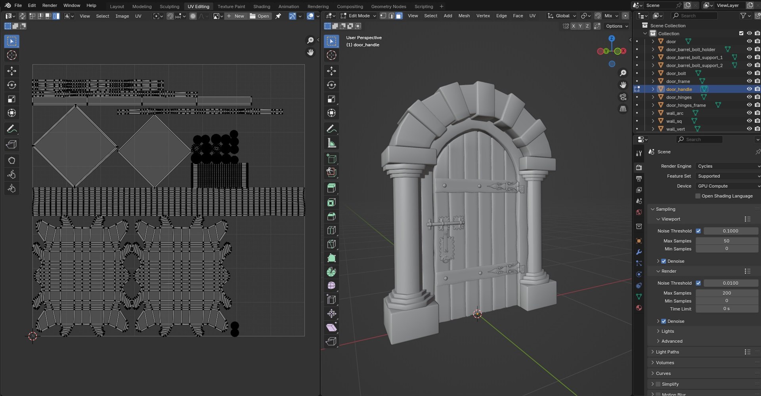
Task: Select the Loop Cut tool in 3D viewport
Action: coord(331,230)
